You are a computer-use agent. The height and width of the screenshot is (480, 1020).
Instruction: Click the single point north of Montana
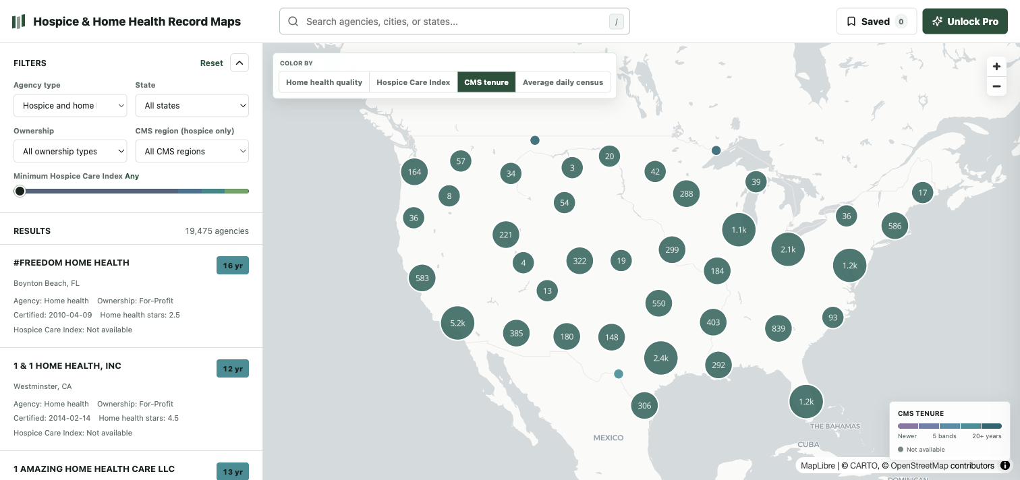click(535, 140)
